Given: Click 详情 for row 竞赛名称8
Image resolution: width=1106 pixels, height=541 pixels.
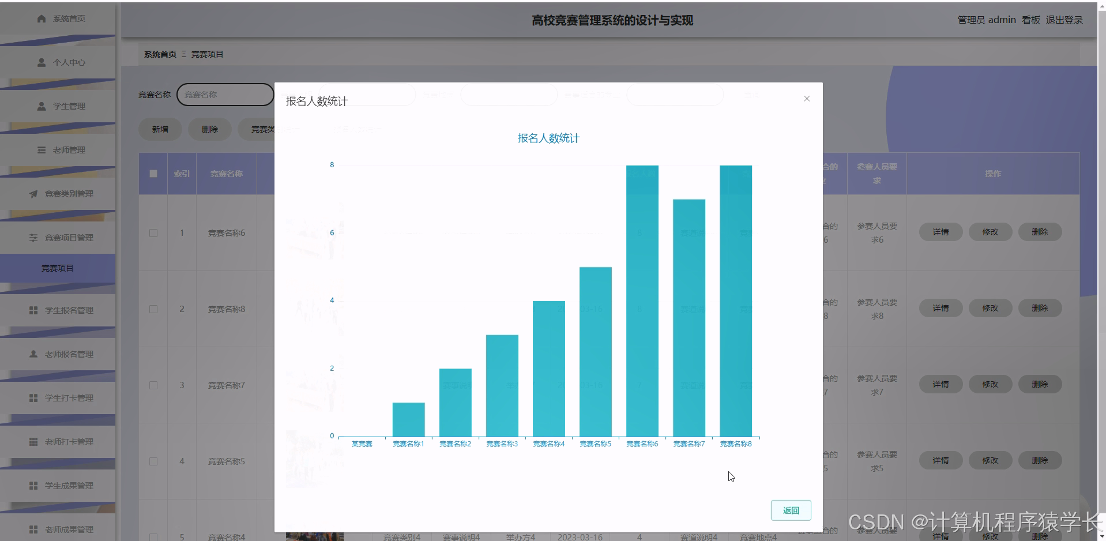Looking at the screenshot, I should coord(941,308).
